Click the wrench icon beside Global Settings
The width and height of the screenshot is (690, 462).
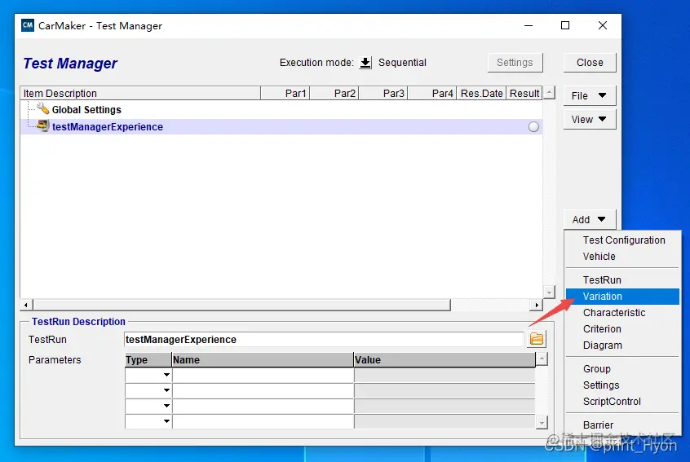42,108
